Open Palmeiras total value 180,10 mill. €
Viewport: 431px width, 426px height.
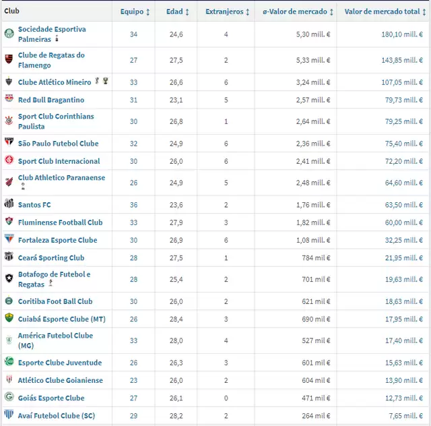coord(401,34)
